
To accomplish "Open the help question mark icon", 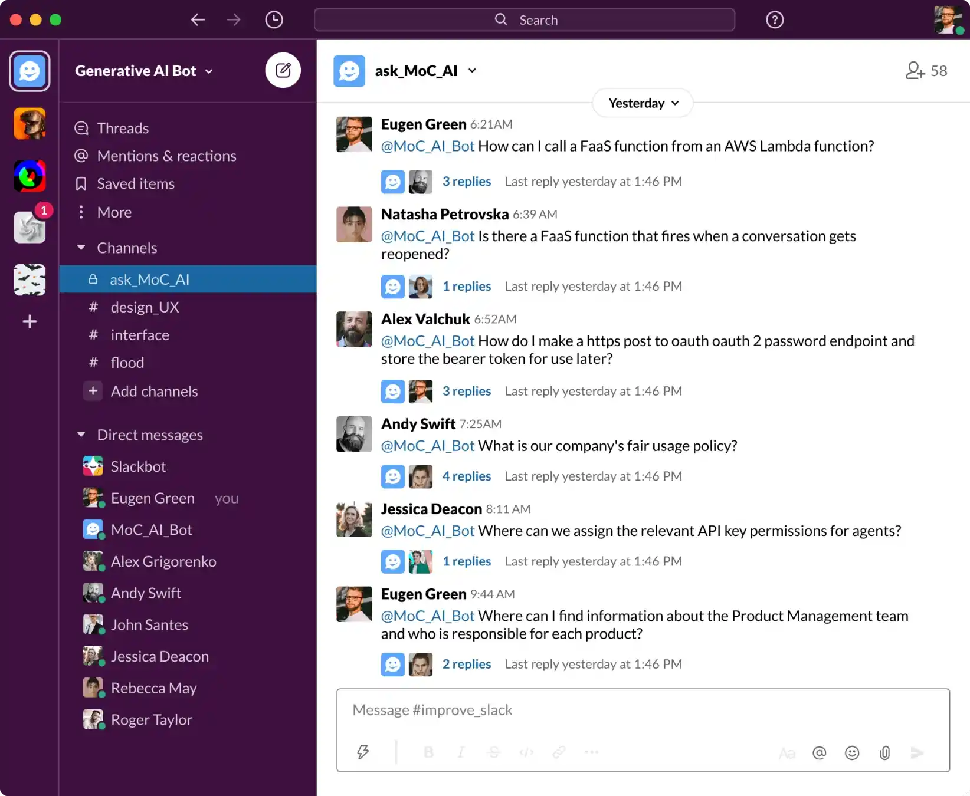I will pyautogui.click(x=775, y=20).
